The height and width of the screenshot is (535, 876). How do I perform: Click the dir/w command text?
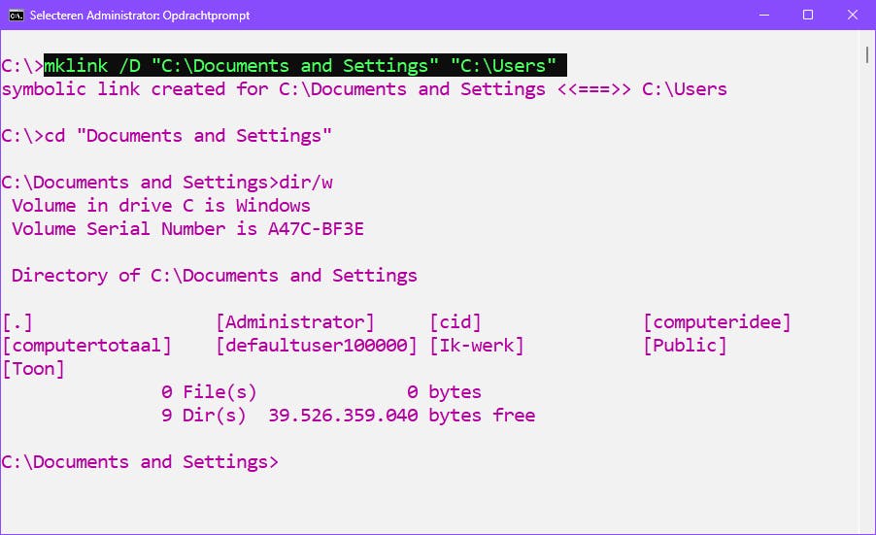point(306,183)
